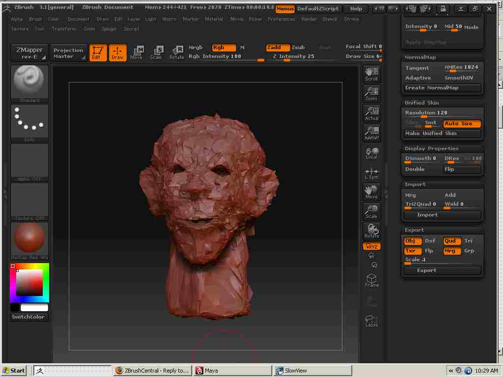The height and width of the screenshot is (377, 503).
Task: Click the AAHalf view icon
Action: pyautogui.click(x=371, y=133)
